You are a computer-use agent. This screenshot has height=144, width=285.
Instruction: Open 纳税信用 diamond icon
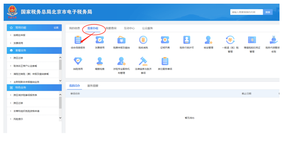78,61
